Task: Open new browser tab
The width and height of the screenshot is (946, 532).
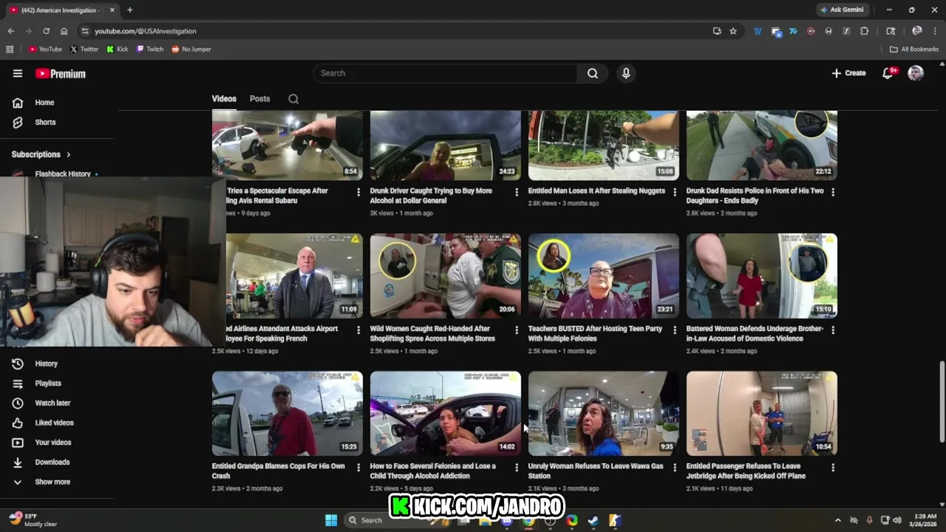Action: click(x=129, y=10)
